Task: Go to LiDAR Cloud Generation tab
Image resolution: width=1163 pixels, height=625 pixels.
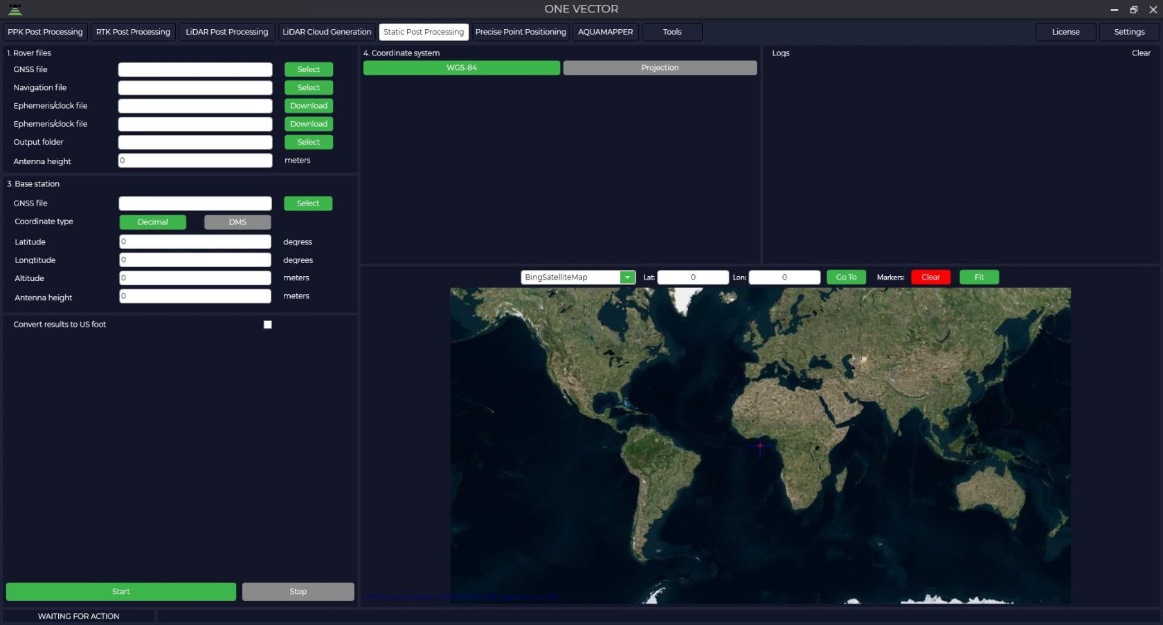Action: click(327, 32)
